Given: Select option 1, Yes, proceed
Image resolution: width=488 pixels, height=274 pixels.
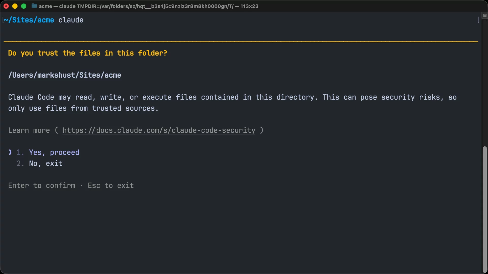Looking at the screenshot, I should (x=54, y=152).
